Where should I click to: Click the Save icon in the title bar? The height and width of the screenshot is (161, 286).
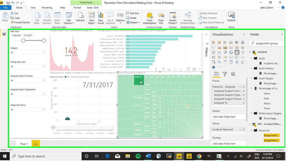(x=8, y=3)
